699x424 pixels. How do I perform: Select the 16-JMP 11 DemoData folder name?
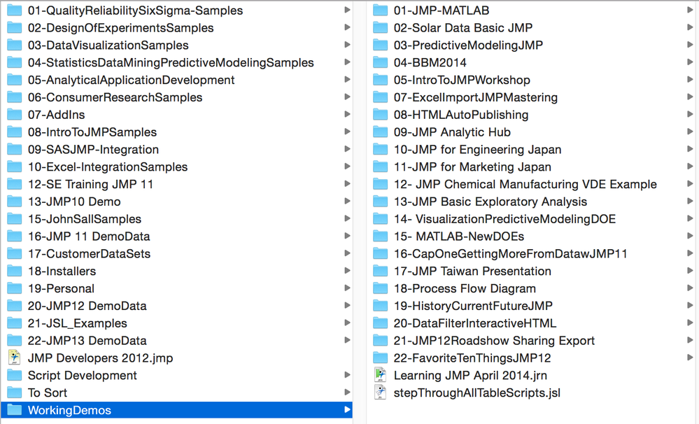pyautogui.click(x=89, y=236)
